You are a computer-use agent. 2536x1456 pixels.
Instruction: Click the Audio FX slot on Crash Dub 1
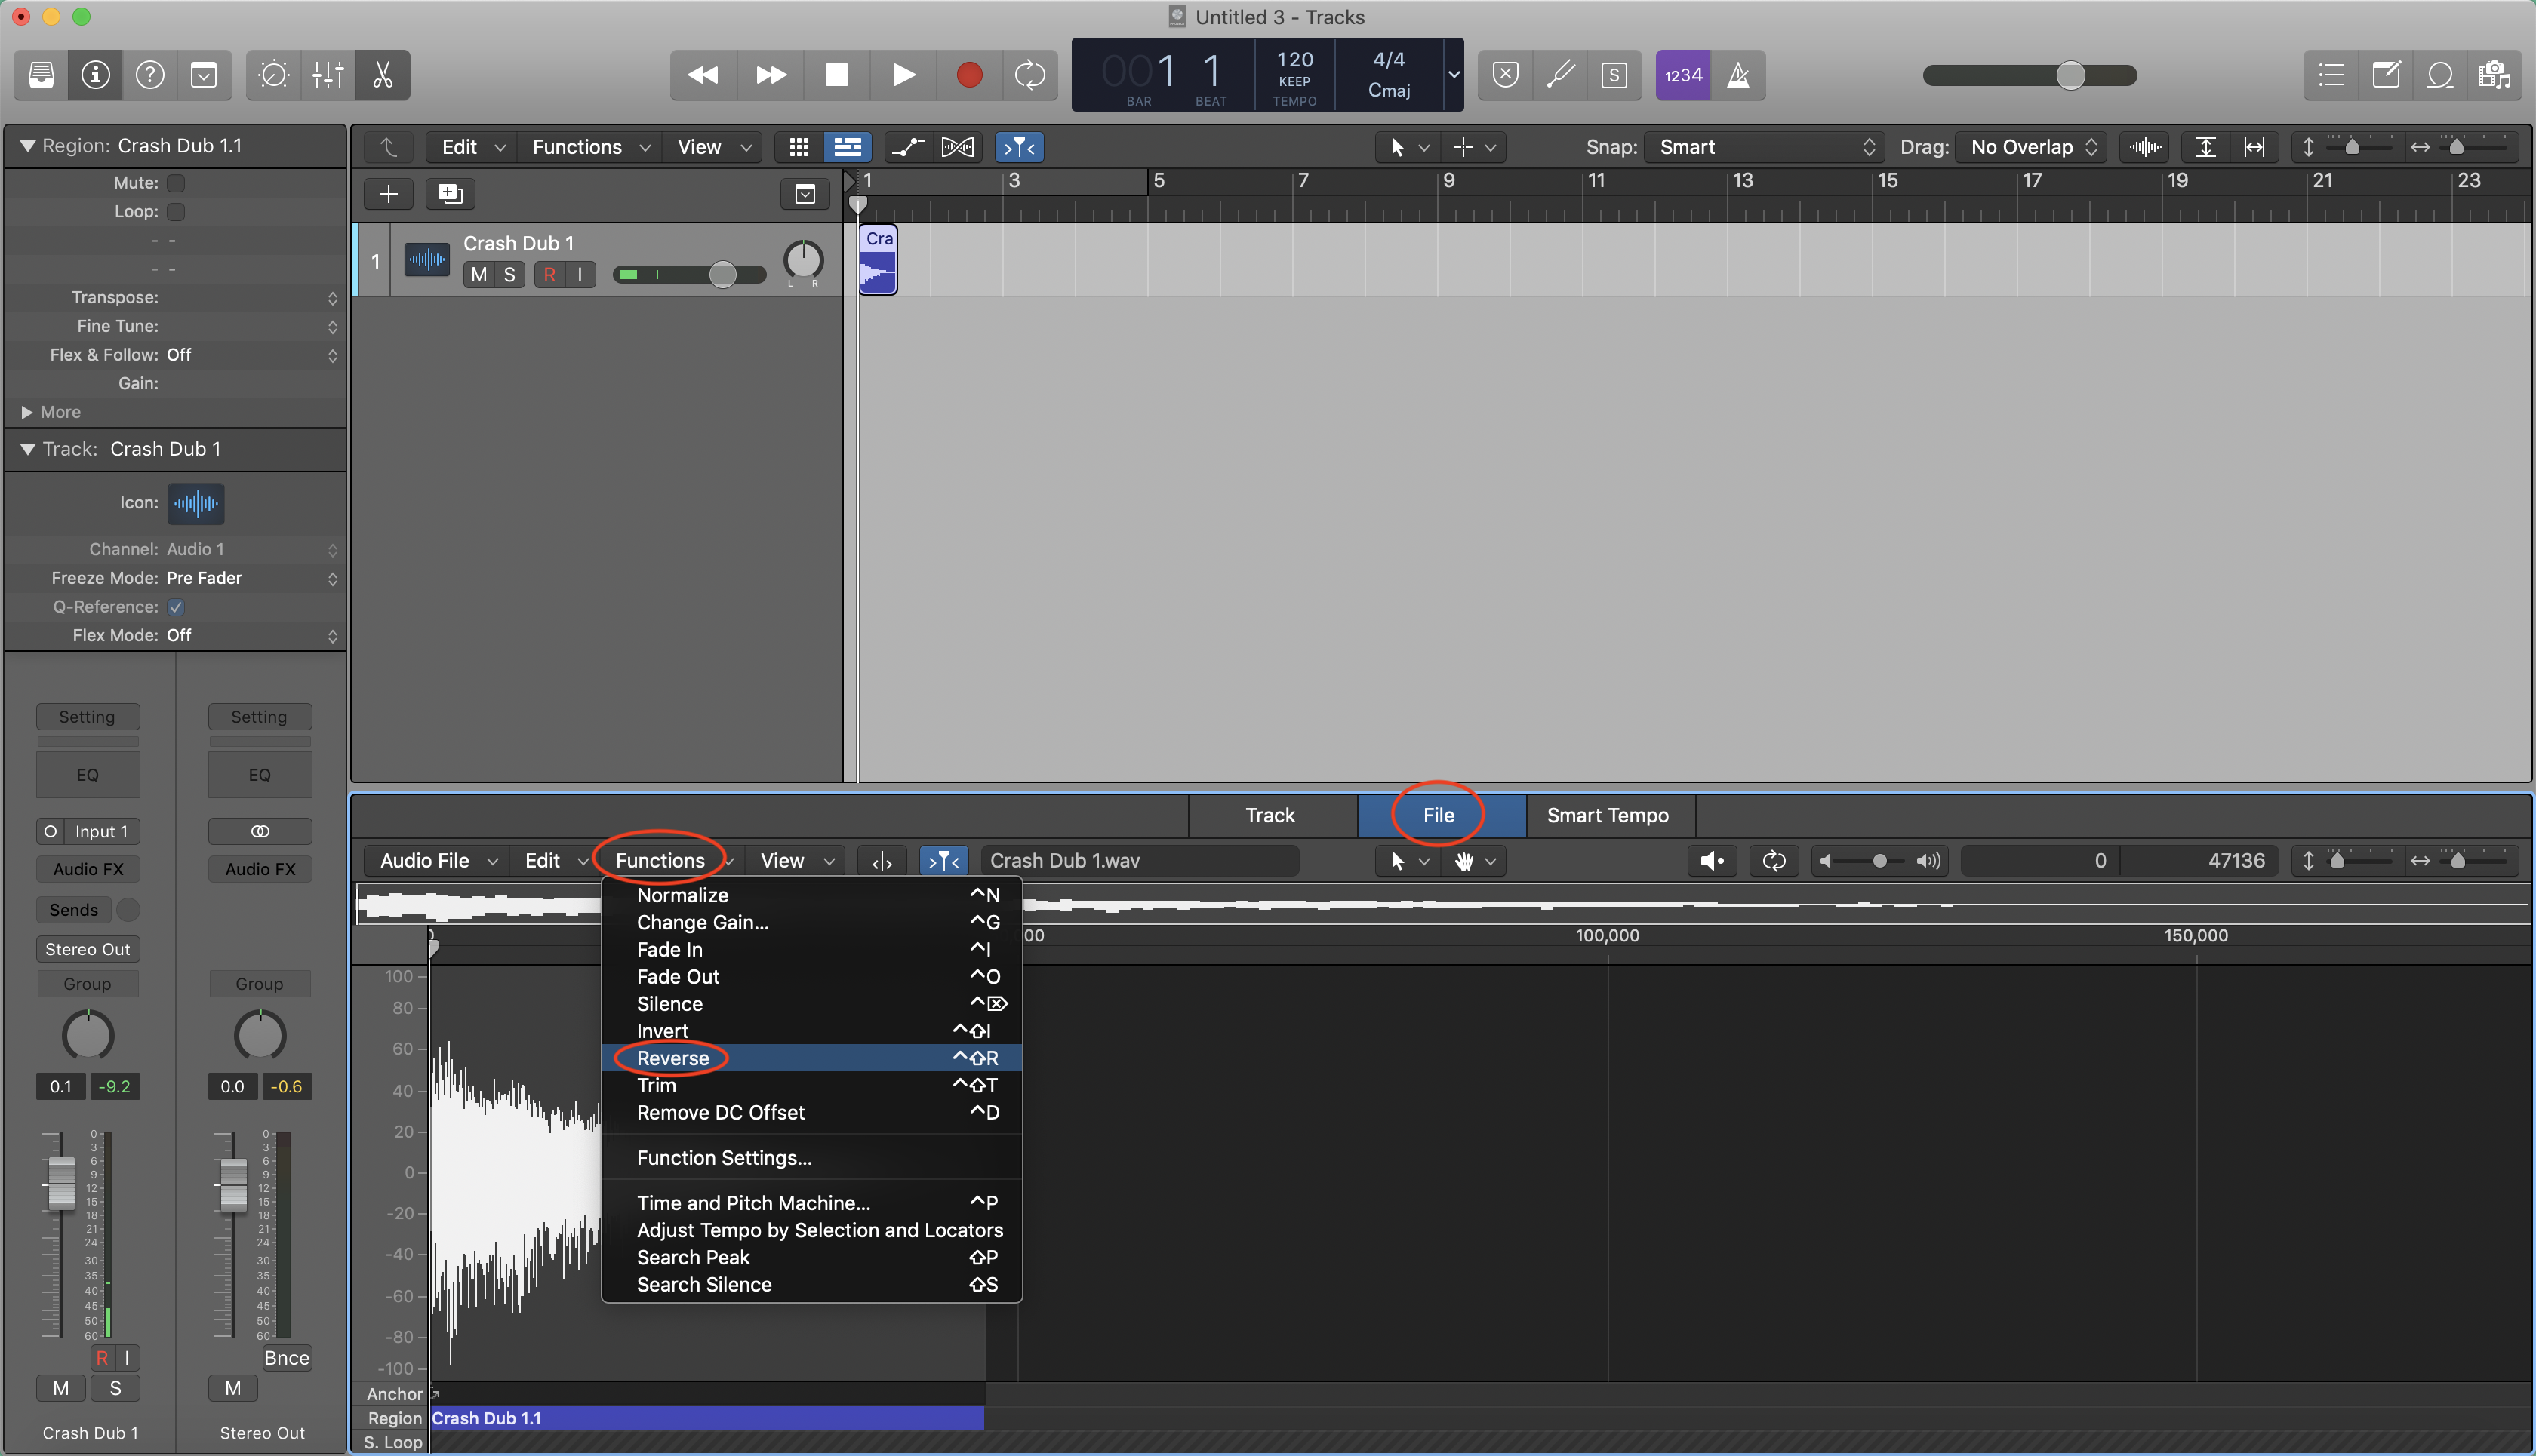click(x=88, y=869)
